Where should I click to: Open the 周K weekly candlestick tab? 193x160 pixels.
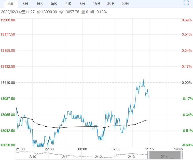(x=54, y=4)
